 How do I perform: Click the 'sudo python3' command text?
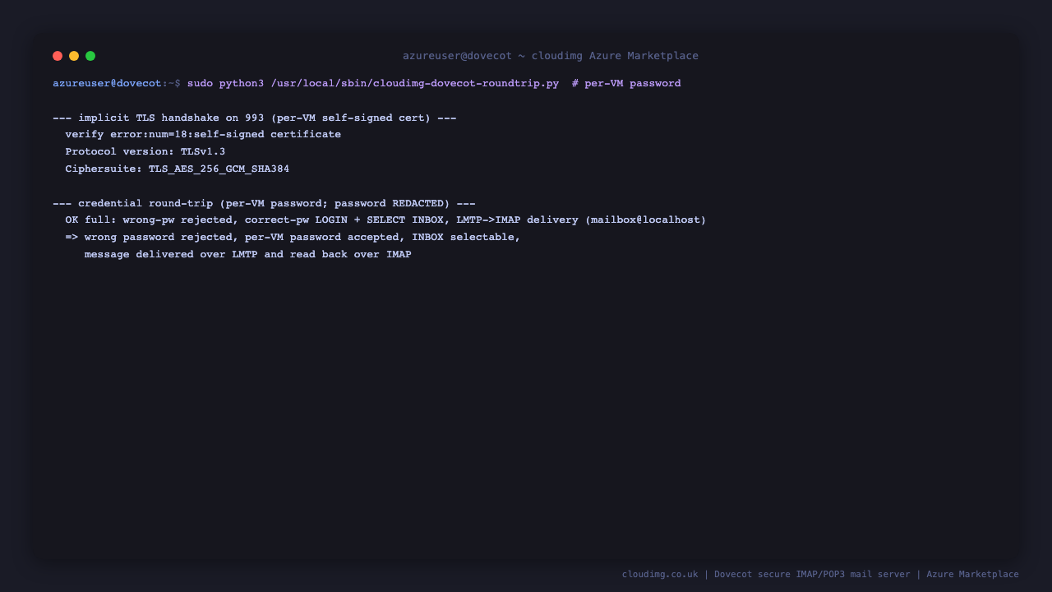pos(225,84)
